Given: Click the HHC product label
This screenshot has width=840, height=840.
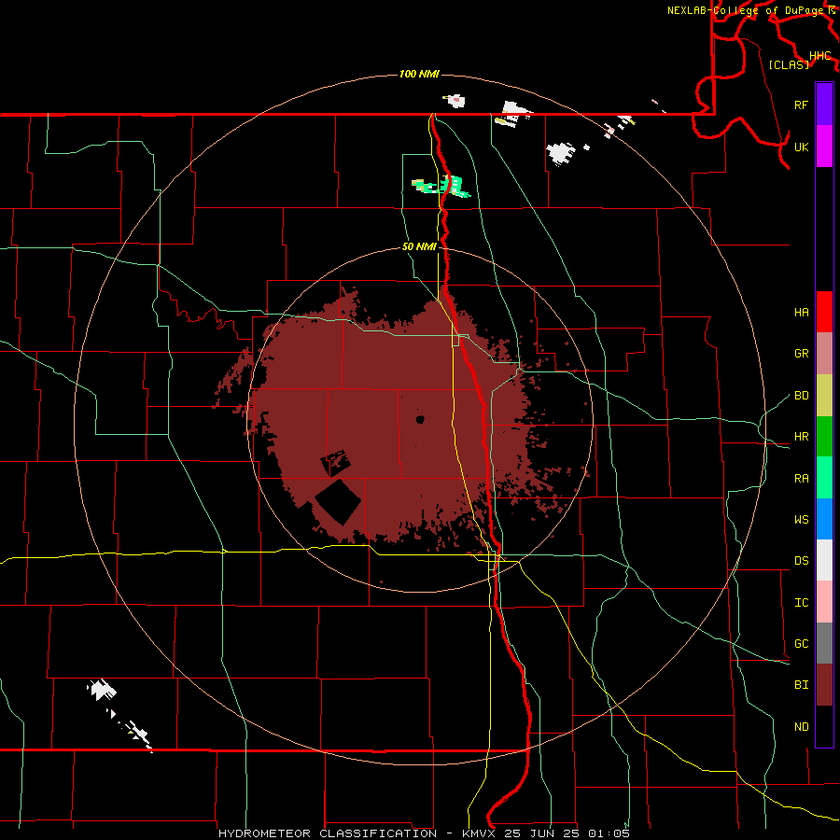Looking at the screenshot, I should tap(819, 56).
